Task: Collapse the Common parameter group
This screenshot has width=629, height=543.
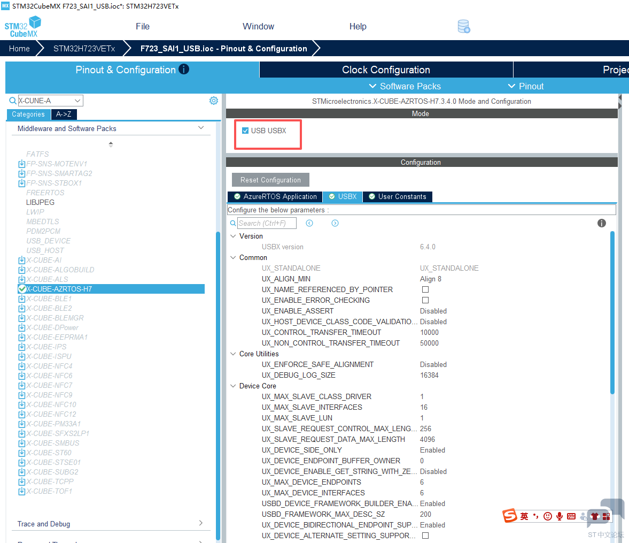Action: coord(233,257)
